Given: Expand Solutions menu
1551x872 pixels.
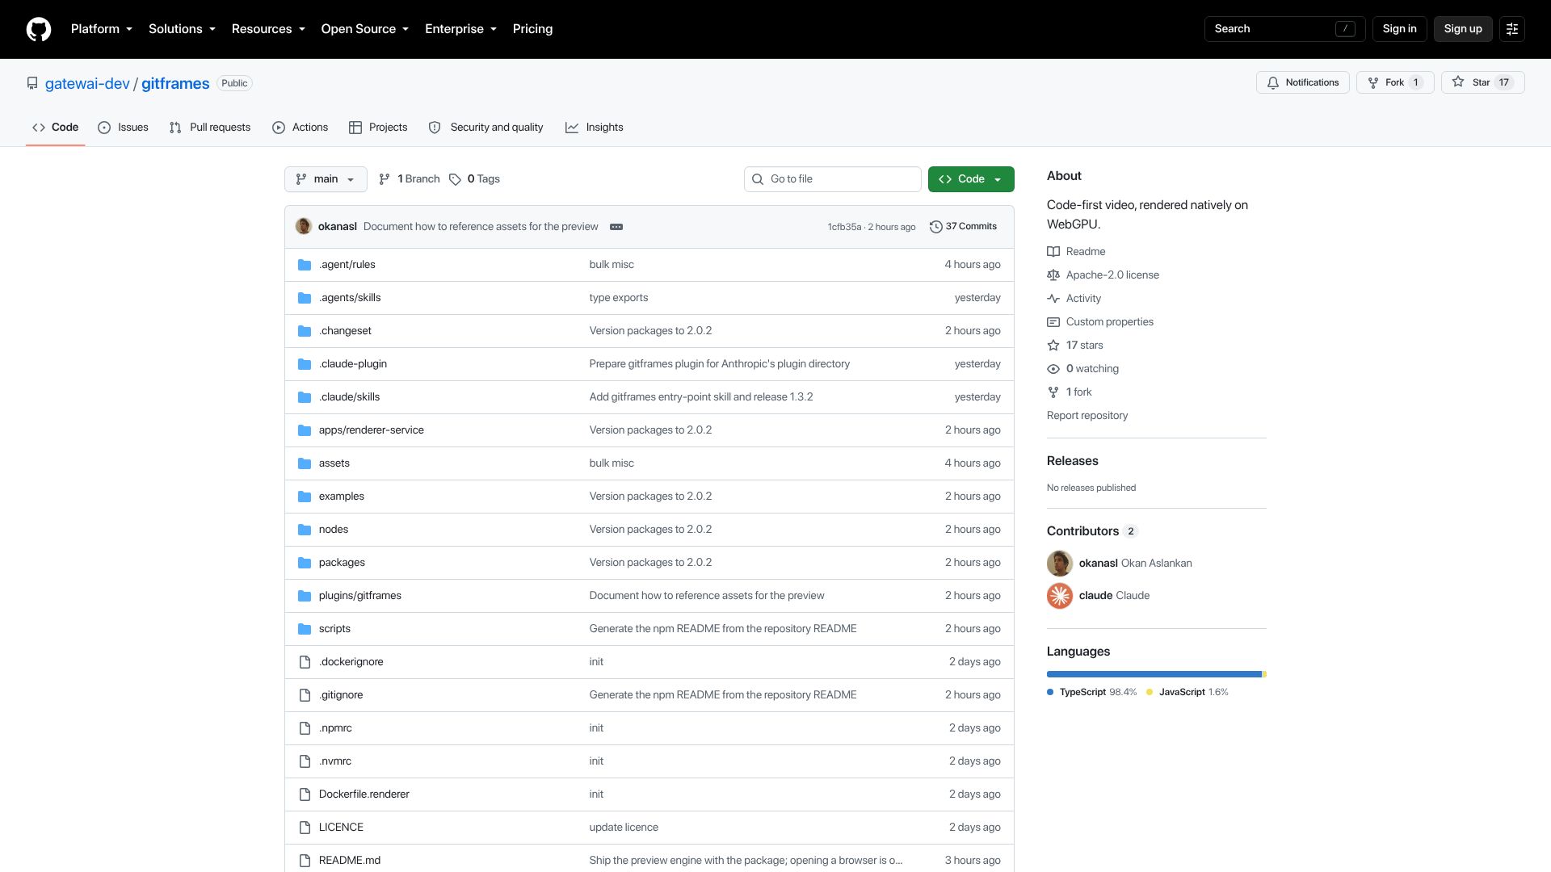Looking at the screenshot, I should point(182,29).
